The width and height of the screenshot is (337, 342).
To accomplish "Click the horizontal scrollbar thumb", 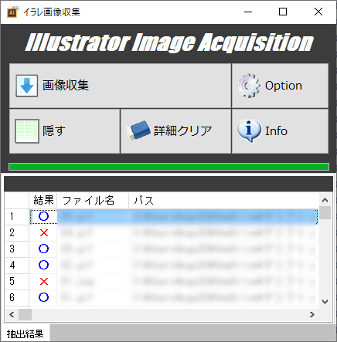I will [x=25, y=314].
